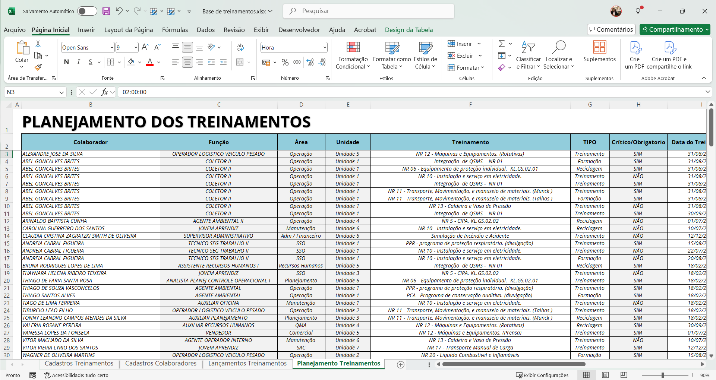Open Formatação Condicional menu
The image size is (716, 380).
[x=353, y=56]
